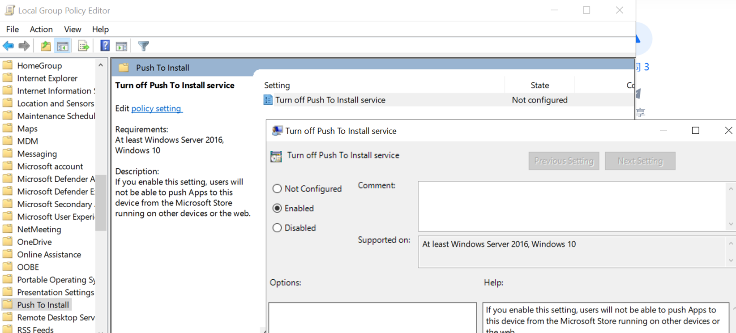Click the Maps folder icon
This screenshot has height=333, width=736.
coord(8,128)
